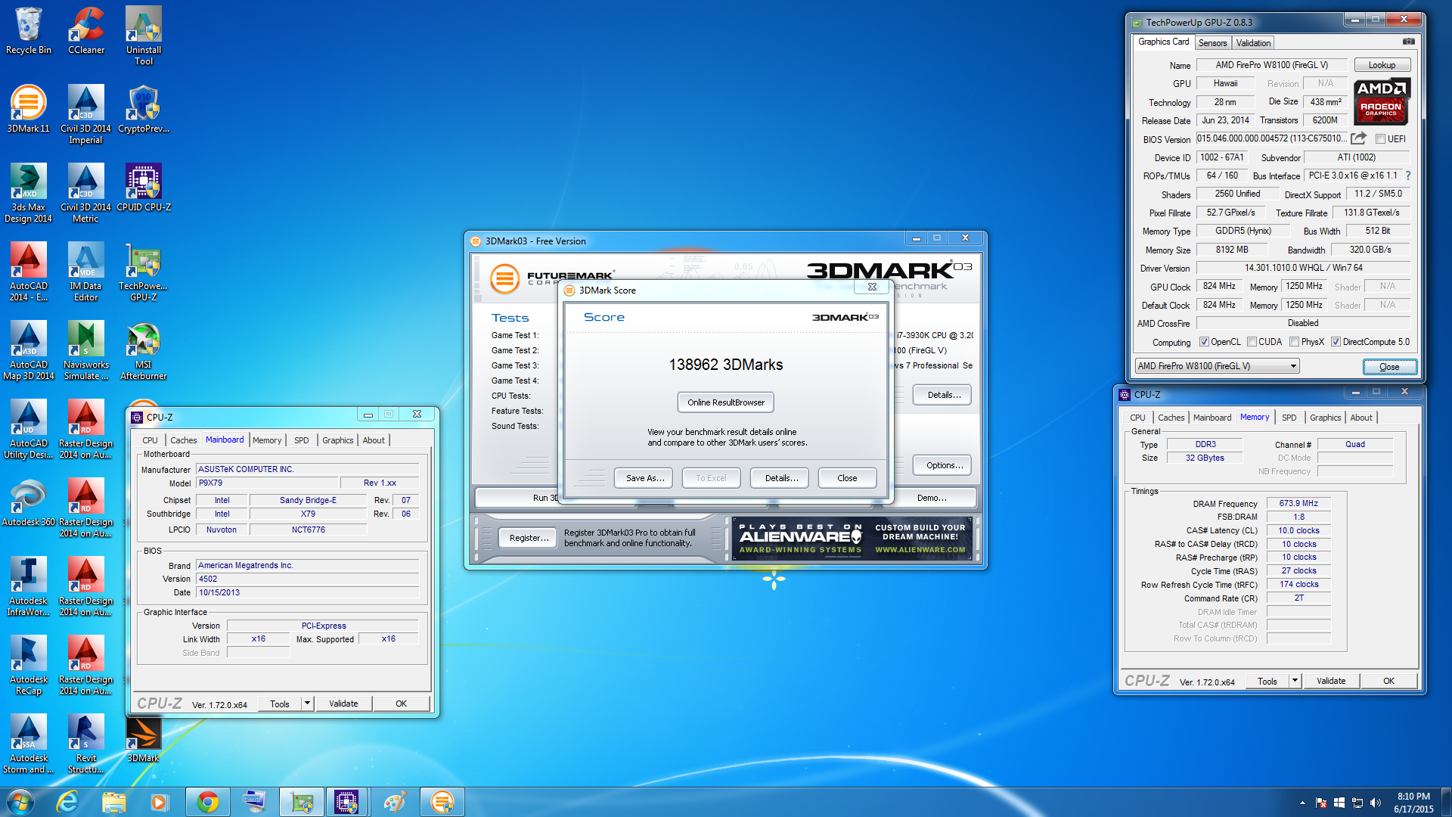Expand the Tools dropdown arrow in Memory CPU-Z
1452x817 pixels.
1295,681
